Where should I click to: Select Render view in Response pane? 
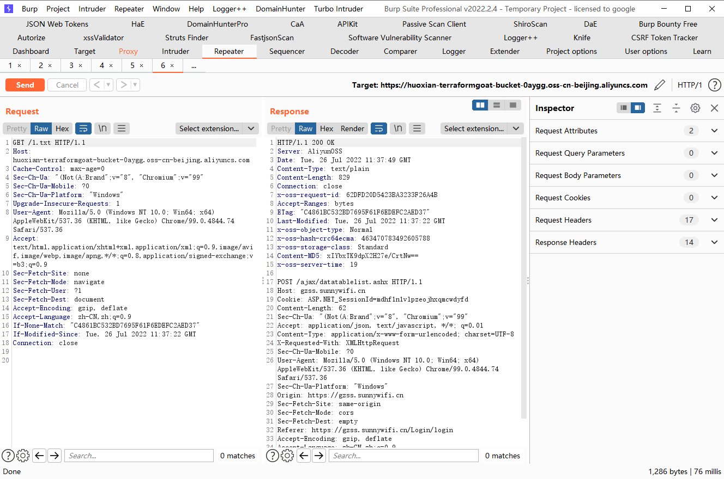[x=352, y=128]
